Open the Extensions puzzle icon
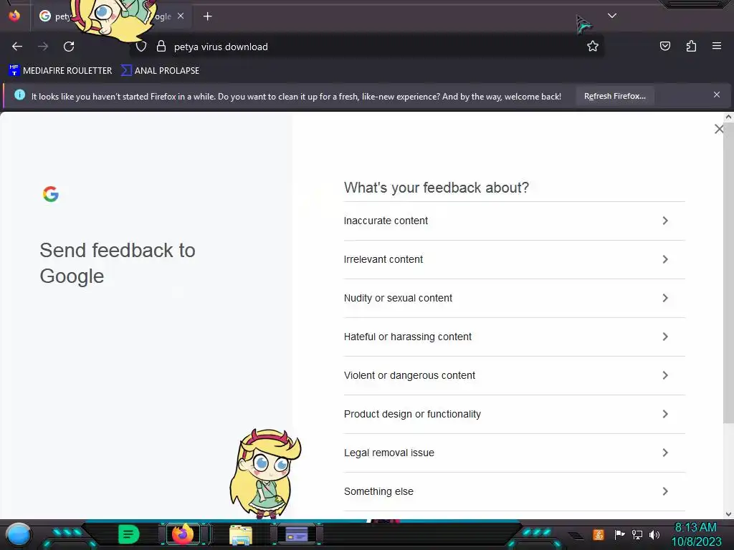Viewport: 734px width, 550px height. pos(691,46)
